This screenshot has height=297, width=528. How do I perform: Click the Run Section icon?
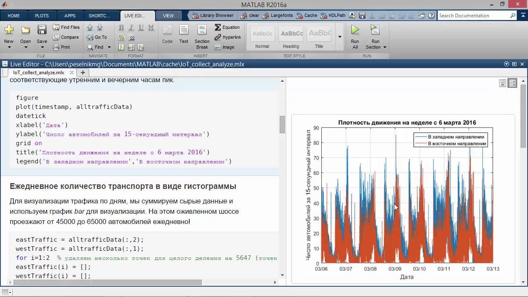coord(375,30)
